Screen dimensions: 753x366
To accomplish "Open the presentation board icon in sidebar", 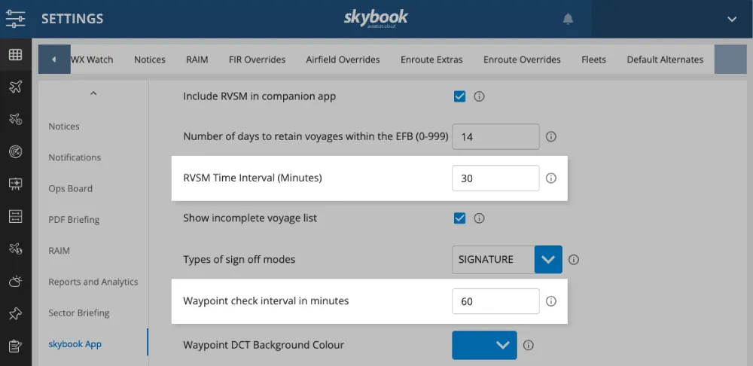I will pos(15,184).
